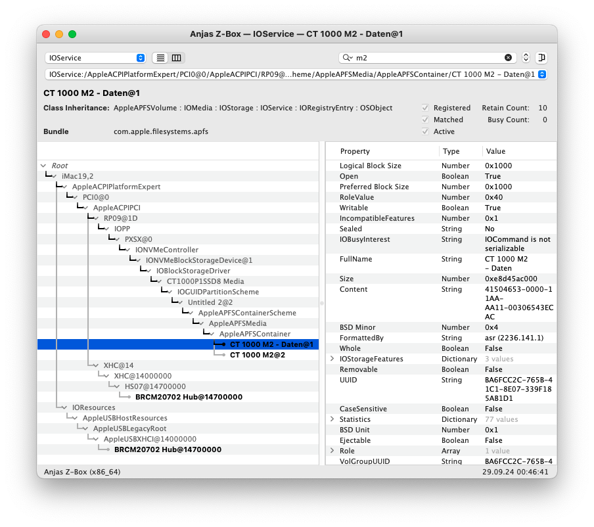
Task: Select PXSX@0 tree entry
Action: (138, 239)
